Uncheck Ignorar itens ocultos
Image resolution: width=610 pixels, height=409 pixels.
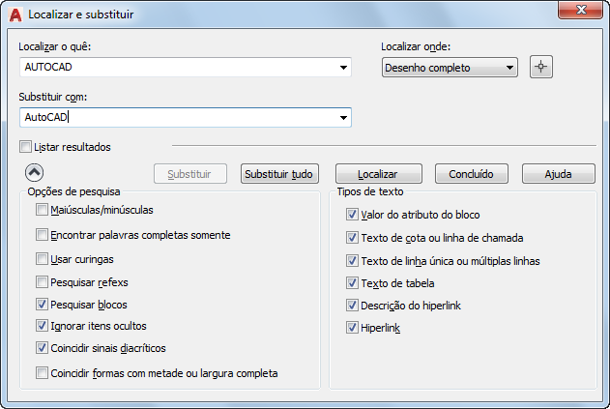[42, 325]
